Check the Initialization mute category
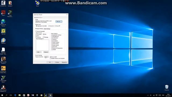Screen dimensions: 172x97 52,38
